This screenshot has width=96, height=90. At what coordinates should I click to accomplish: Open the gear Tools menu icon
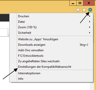point(90,10)
